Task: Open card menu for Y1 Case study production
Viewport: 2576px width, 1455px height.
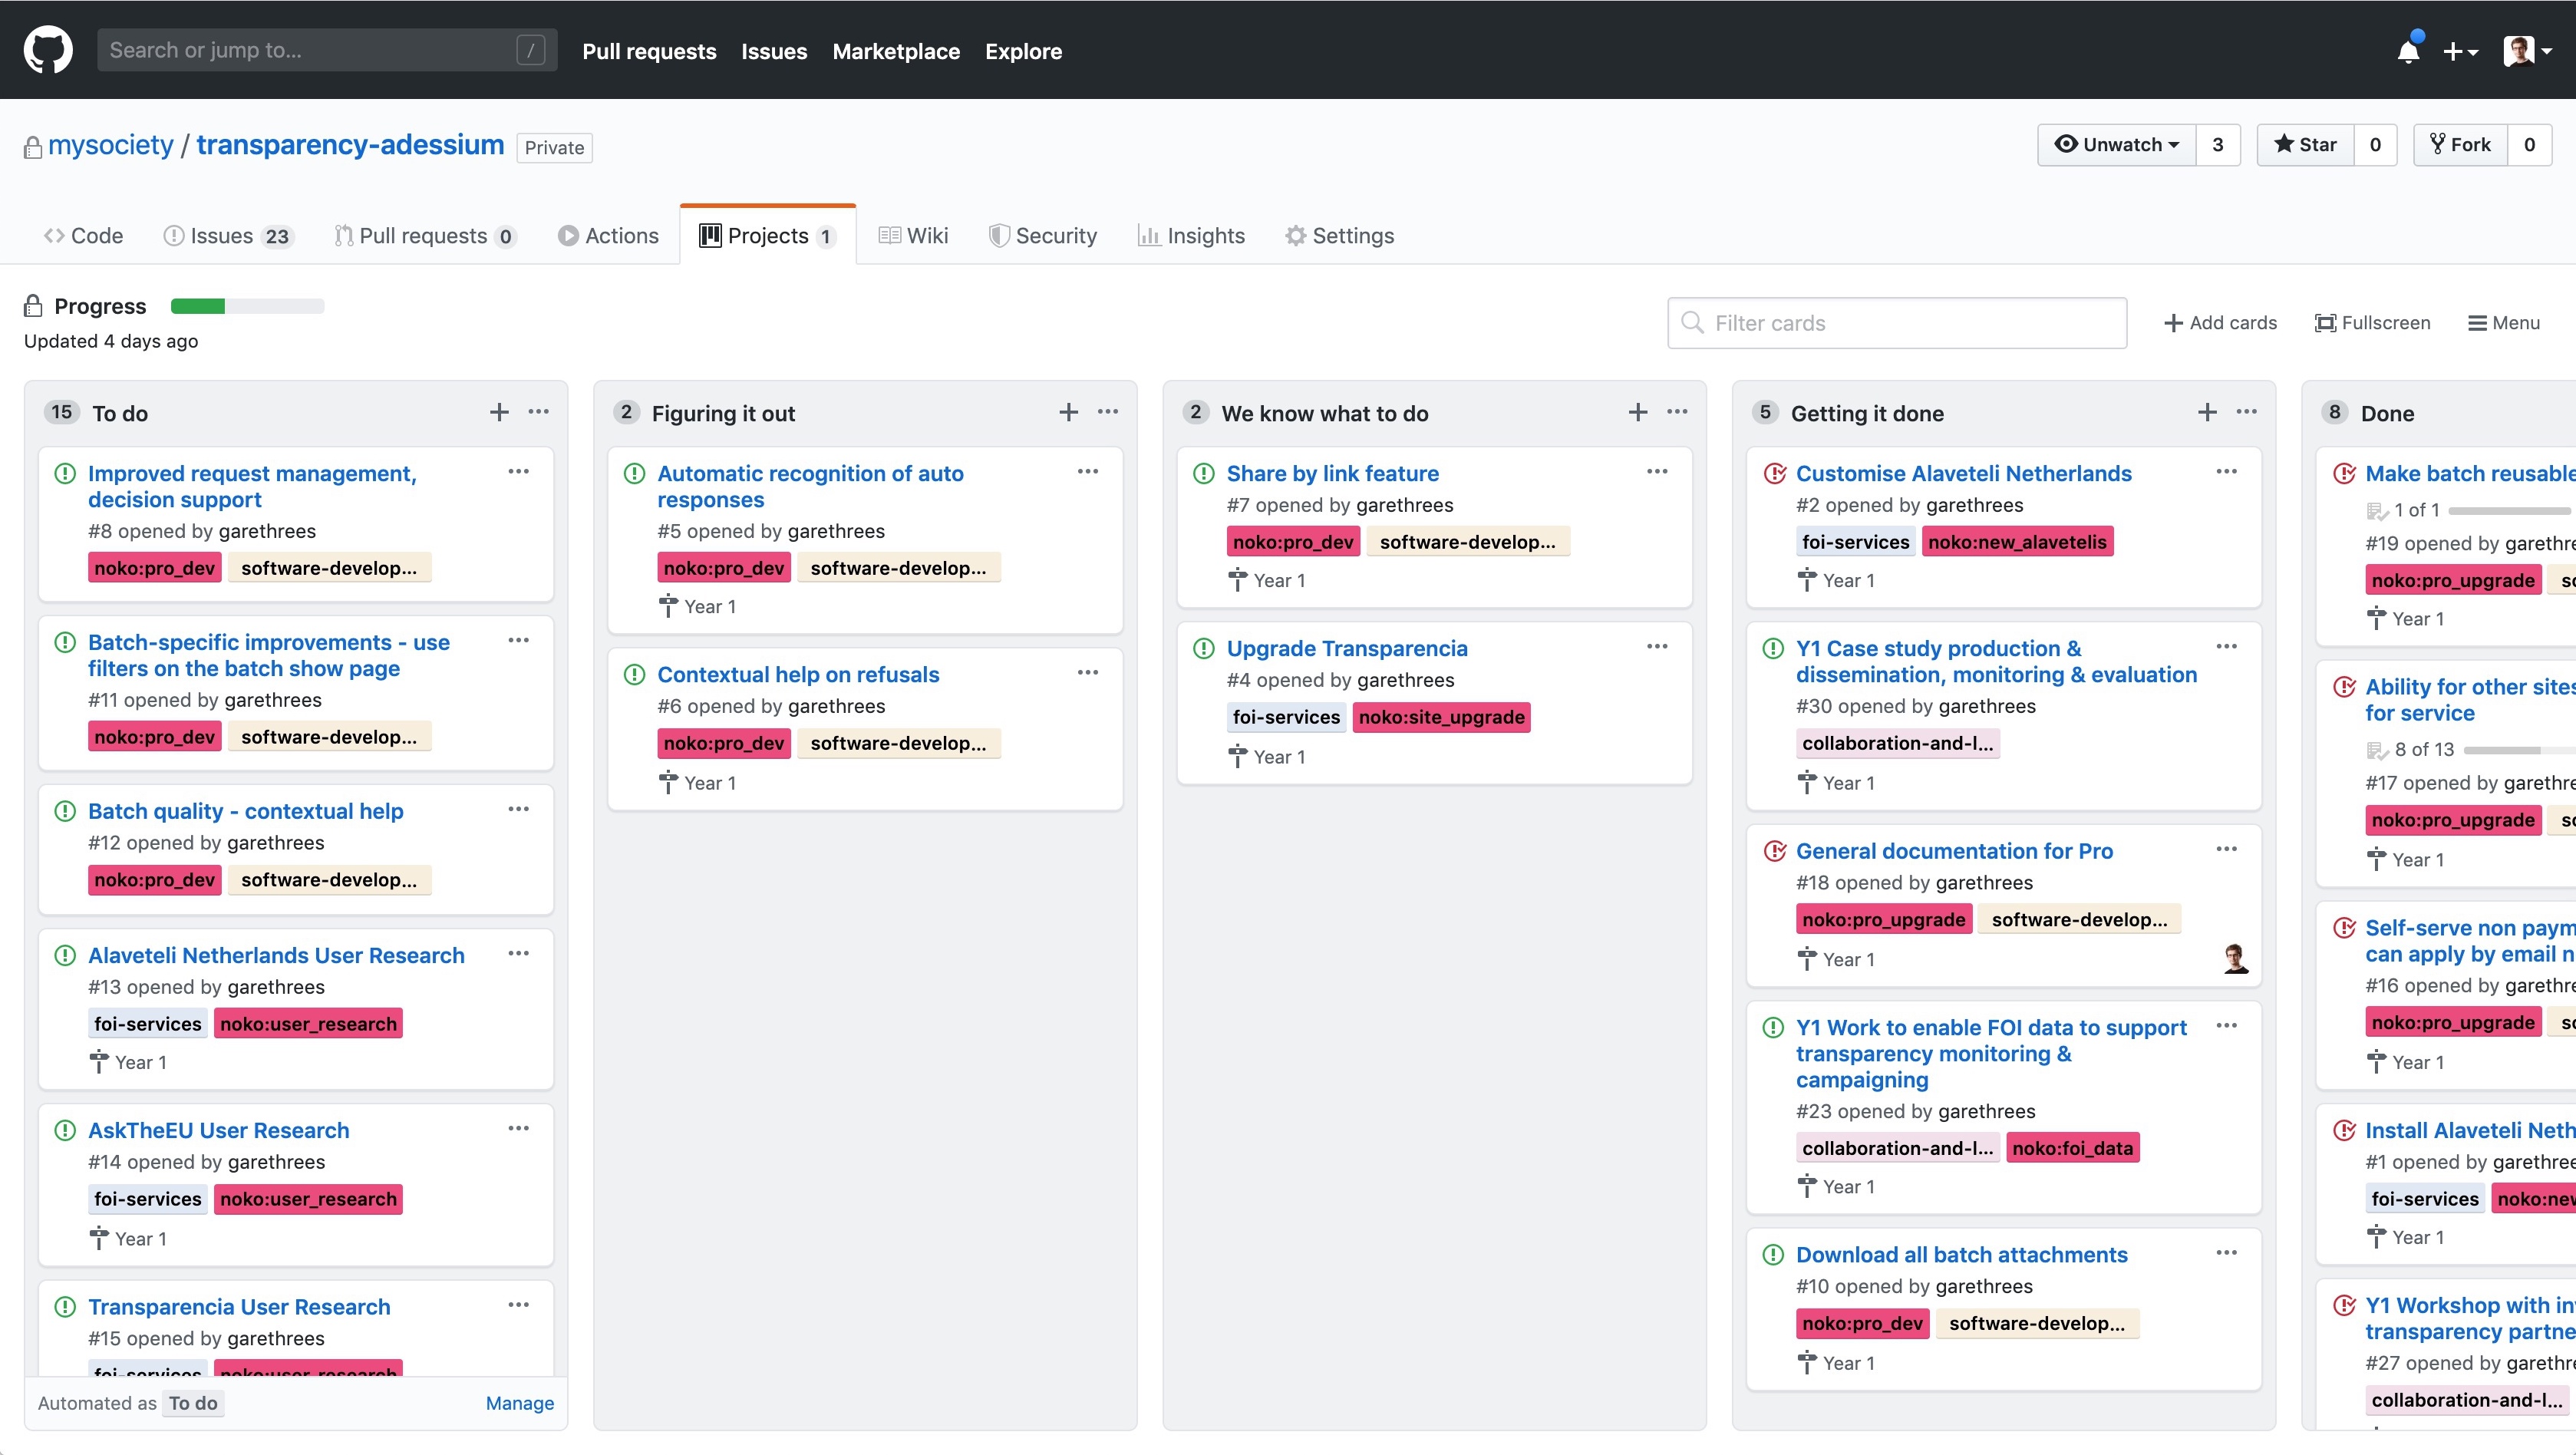Action: coord(2226,647)
